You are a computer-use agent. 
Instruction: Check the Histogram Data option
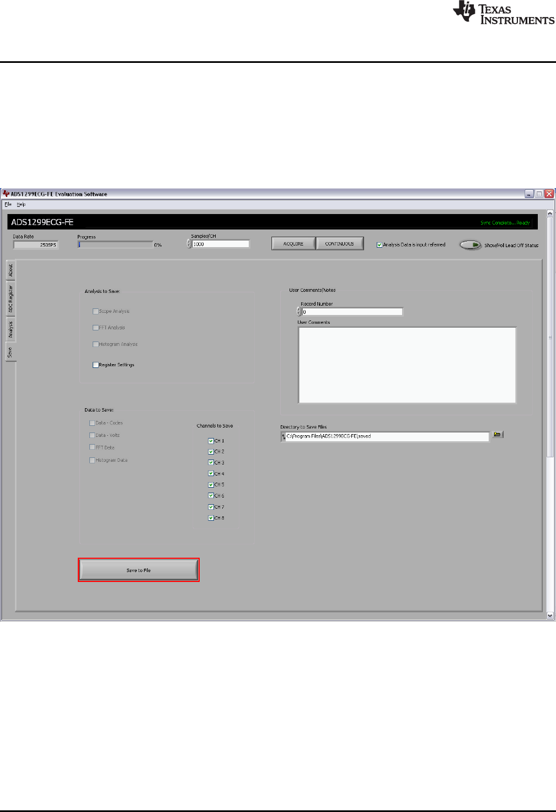92,460
